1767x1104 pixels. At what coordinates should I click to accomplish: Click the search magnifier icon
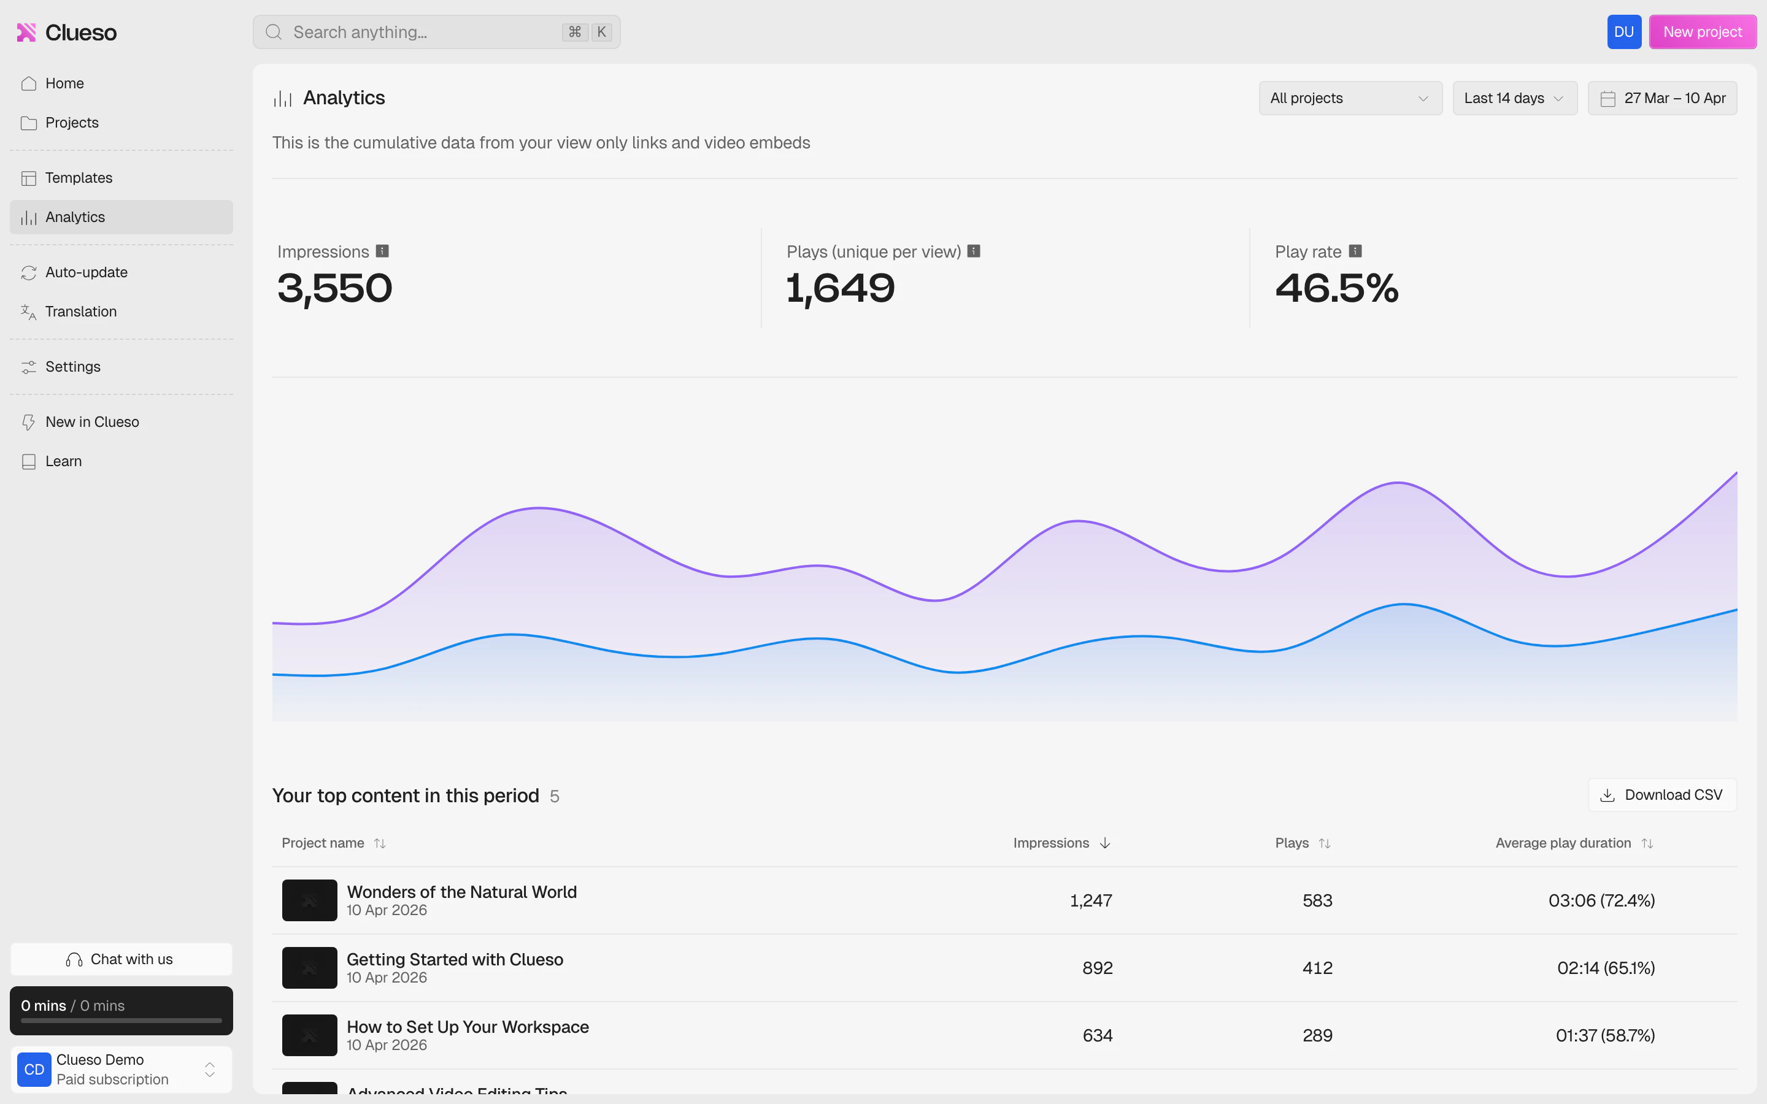pos(274,32)
